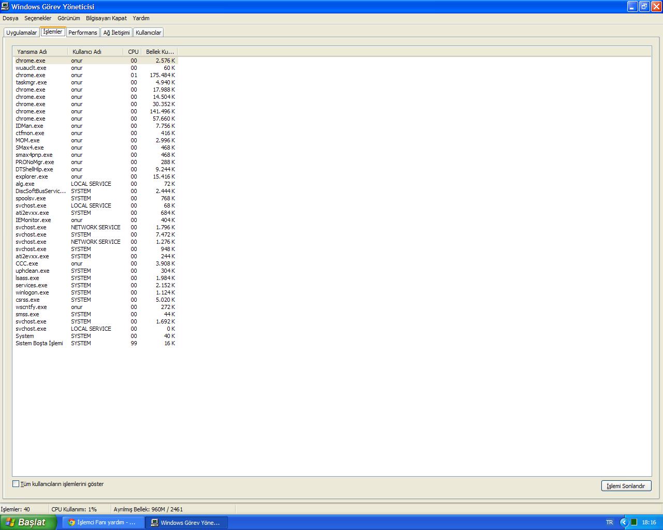This screenshot has height=530, width=663.
Task: Select the chrome.exe row using 175.484 K
Action: click(95, 75)
